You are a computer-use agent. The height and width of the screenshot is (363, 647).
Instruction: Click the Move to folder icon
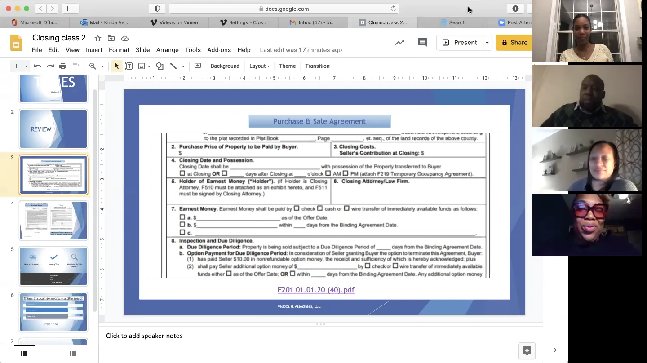click(x=111, y=38)
